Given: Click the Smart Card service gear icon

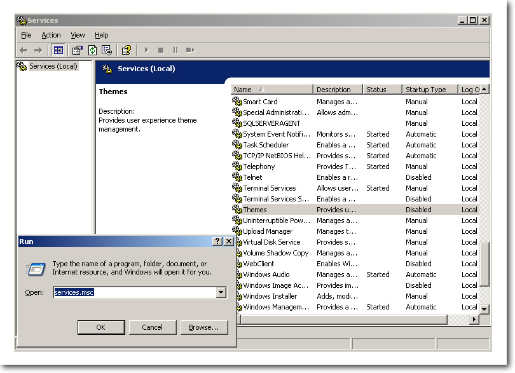Looking at the screenshot, I should pos(237,101).
